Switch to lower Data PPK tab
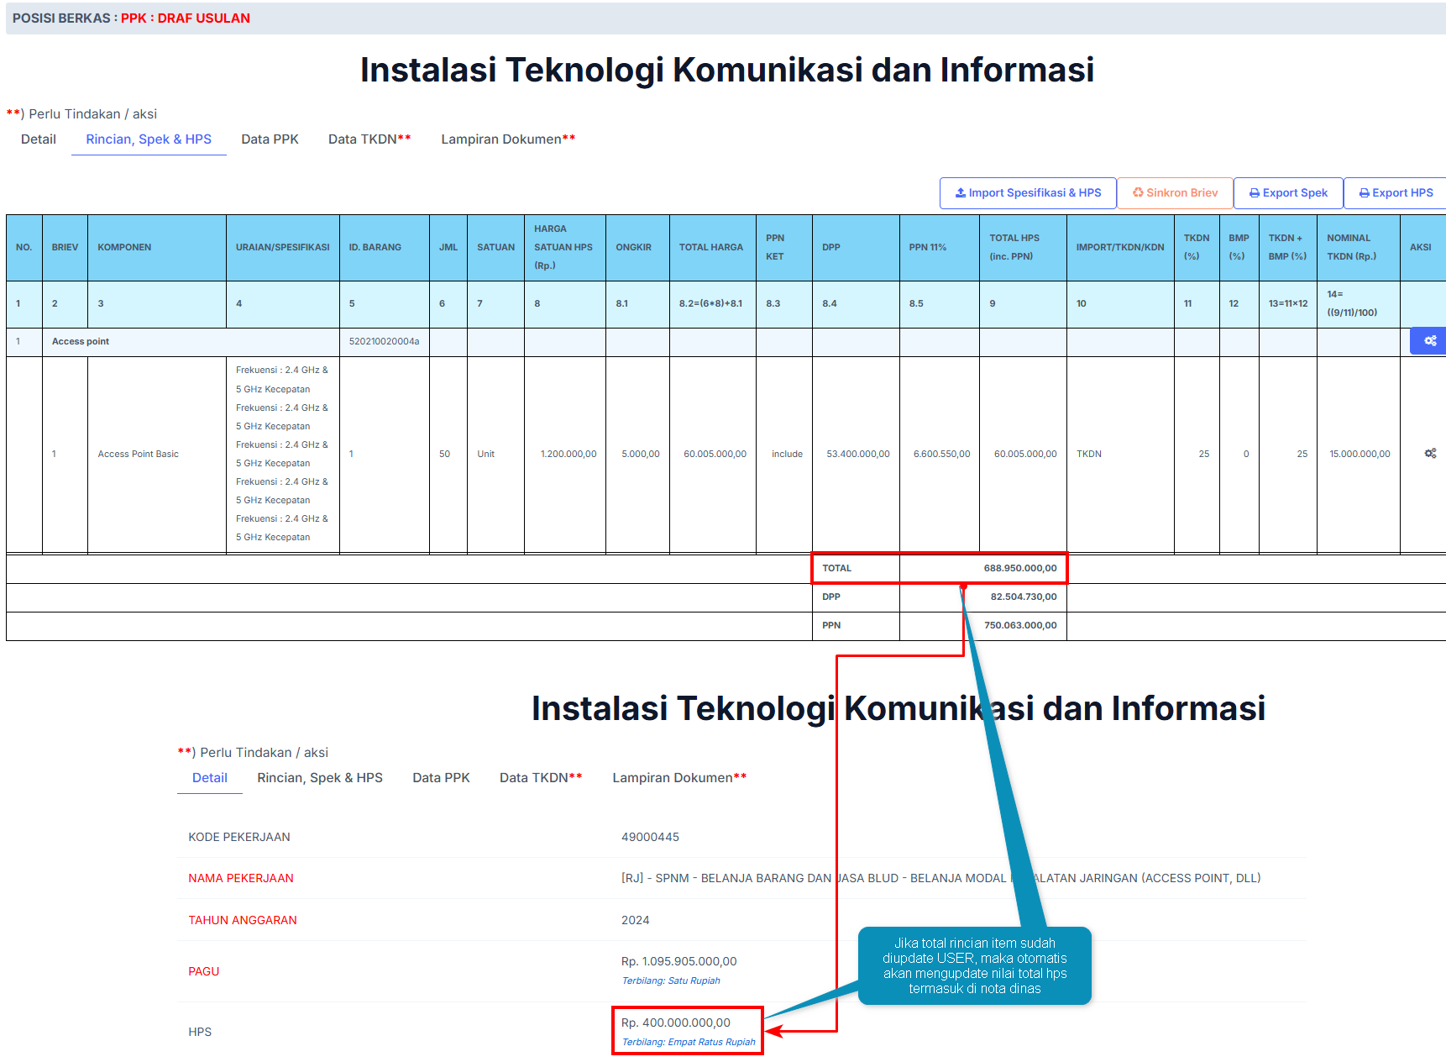The image size is (1446, 1062). coord(441,778)
